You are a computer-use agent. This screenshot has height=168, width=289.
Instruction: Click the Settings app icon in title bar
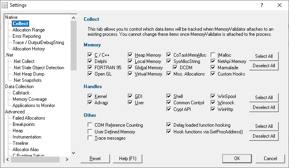5,5
